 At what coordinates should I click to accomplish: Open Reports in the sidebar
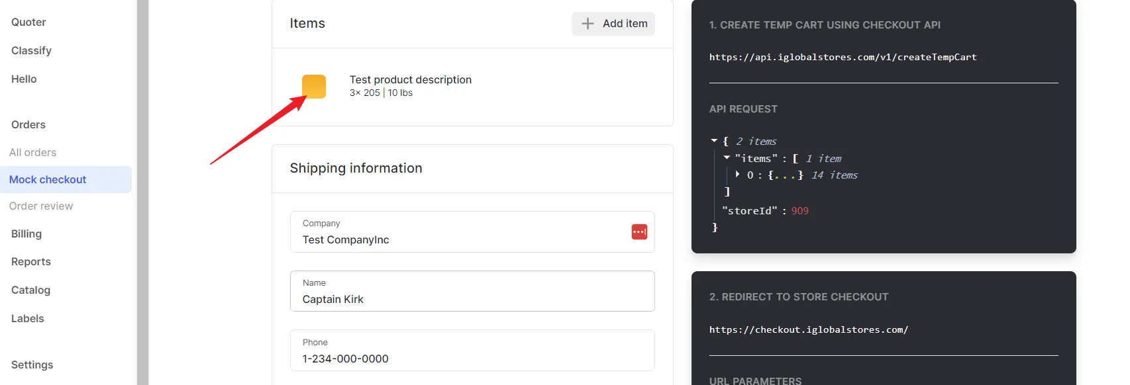point(31,261)
